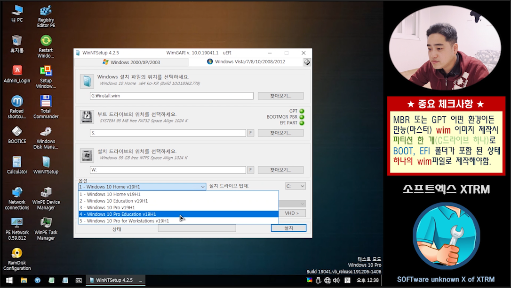Open RamDisk Configuration desktop icon
Screen dimensions: 511x288
tap(17, 259)
